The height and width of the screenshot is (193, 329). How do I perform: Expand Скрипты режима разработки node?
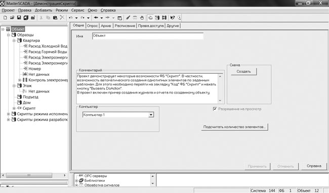pos(8,120)
